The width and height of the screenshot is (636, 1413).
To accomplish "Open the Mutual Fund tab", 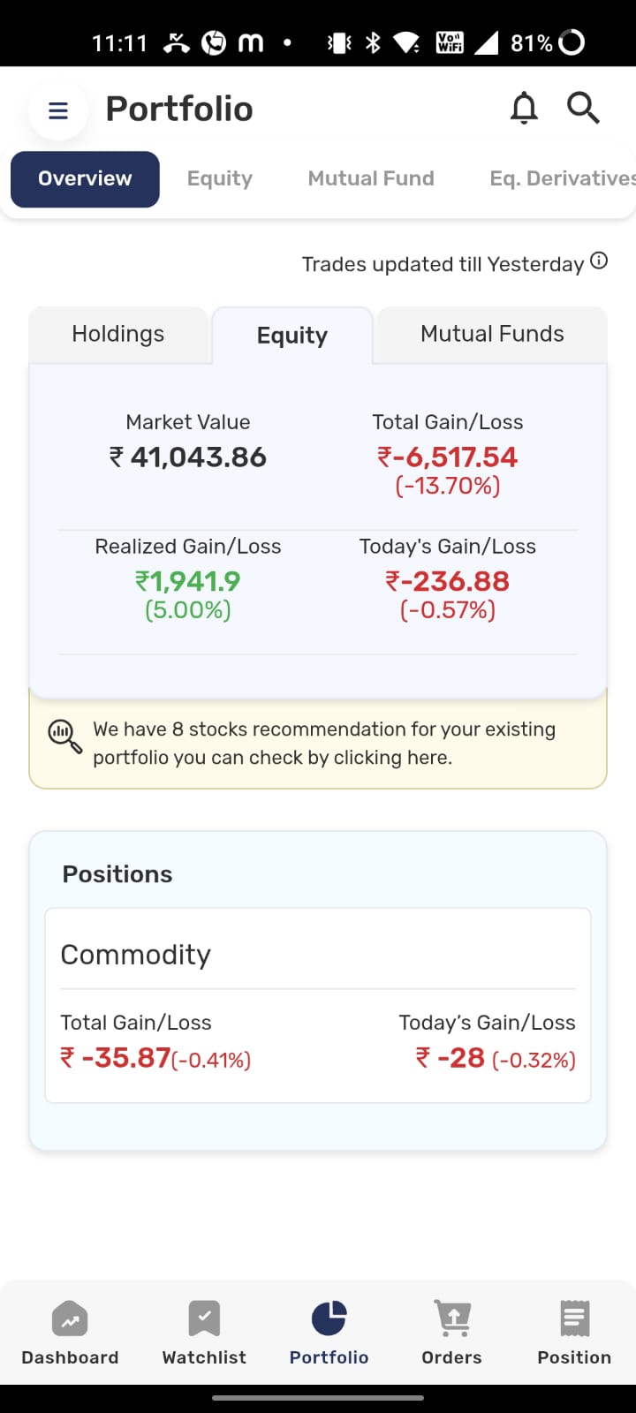I will coord(371,178).
